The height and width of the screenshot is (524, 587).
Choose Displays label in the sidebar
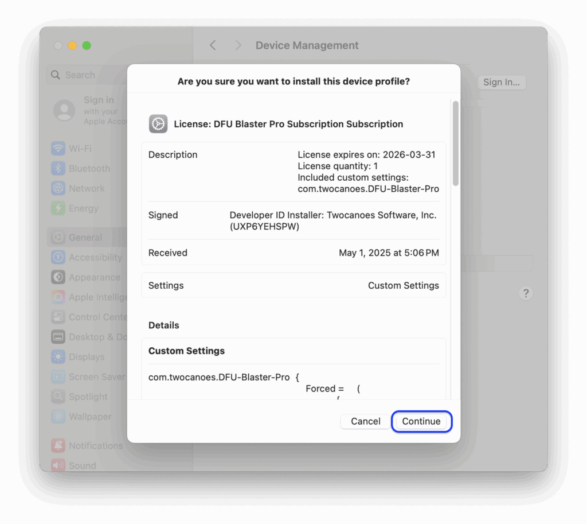[x=87, y=357]
